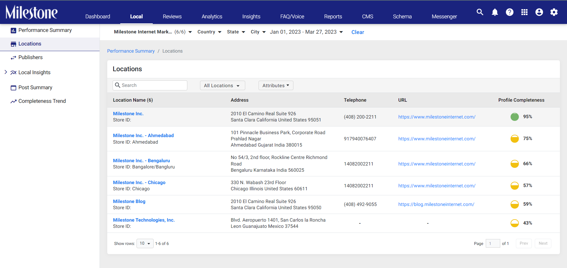Image resolution: width=567 pixels, height=268 pixels.
Task: Click the 59% completeness indicator for Milestone Blog
Action: (515, 204)
